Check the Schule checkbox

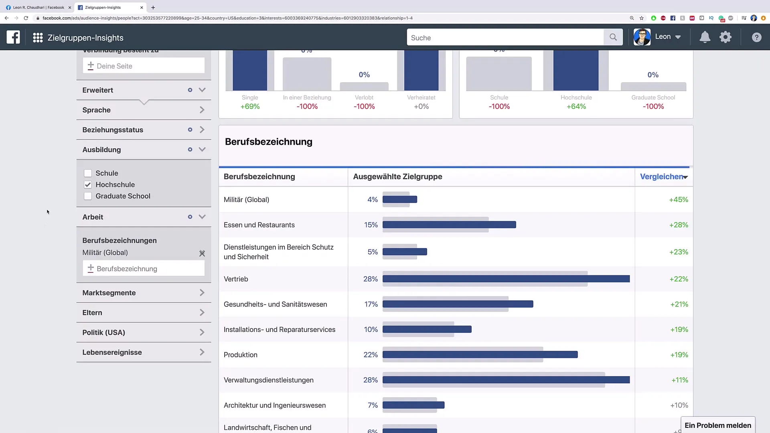(x=88, y=173)
